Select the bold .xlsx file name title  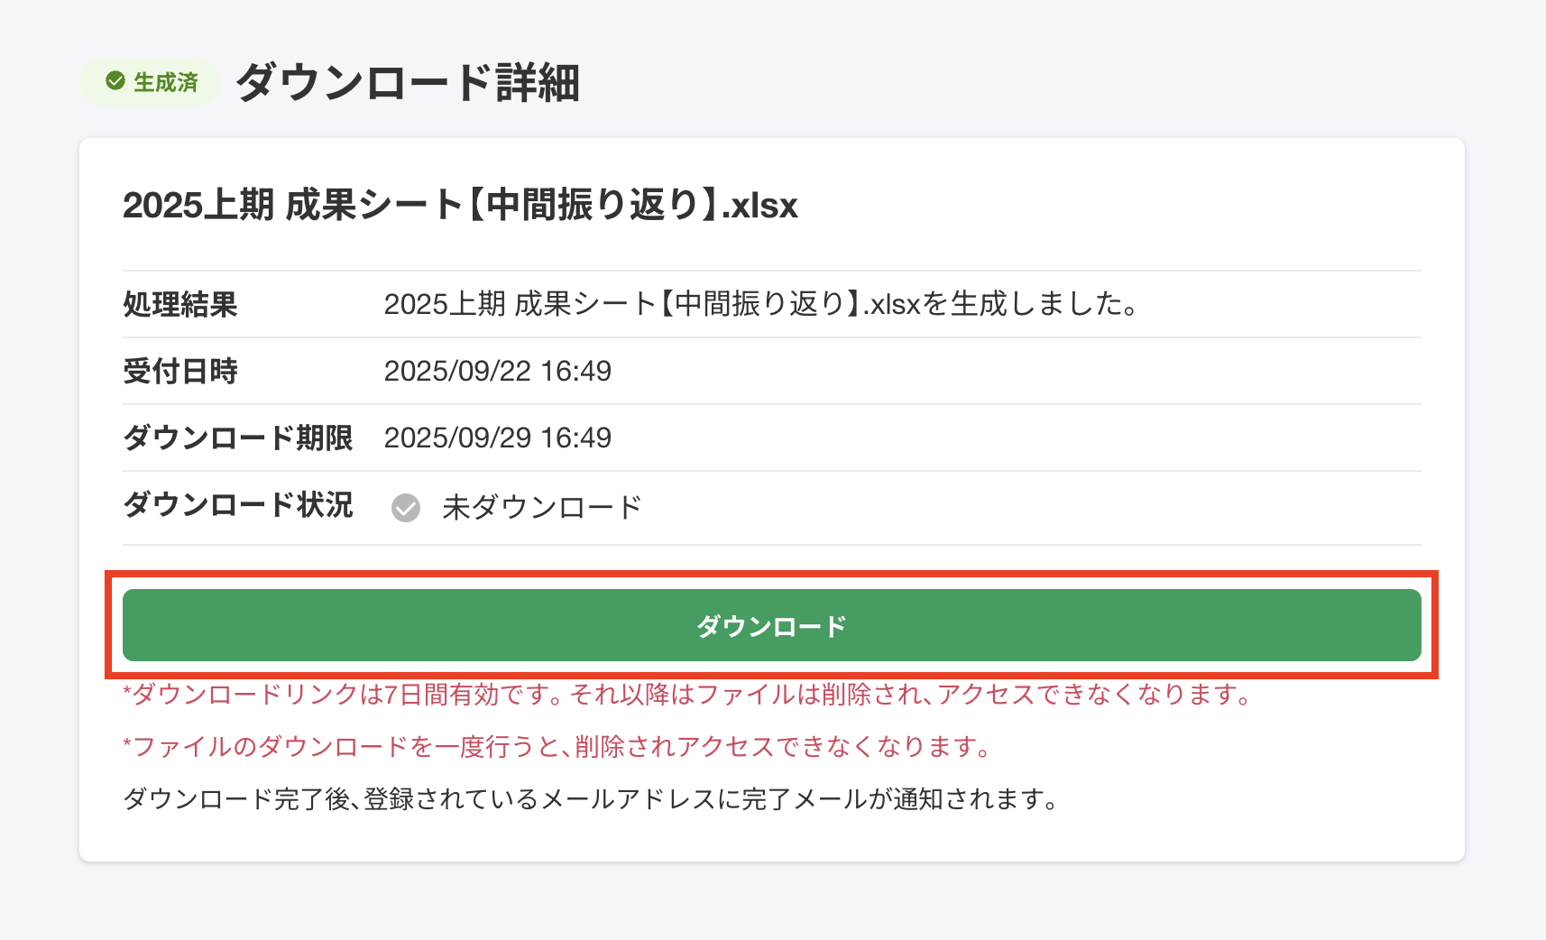coord(460,206)
